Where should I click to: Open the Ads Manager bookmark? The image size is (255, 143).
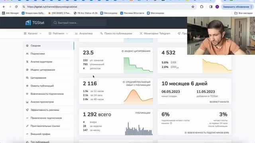click(10, 13)
